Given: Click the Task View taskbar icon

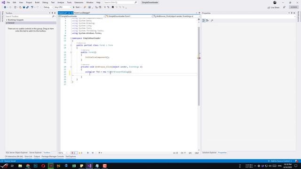Looking at the screenshot, I should (12, 166).
